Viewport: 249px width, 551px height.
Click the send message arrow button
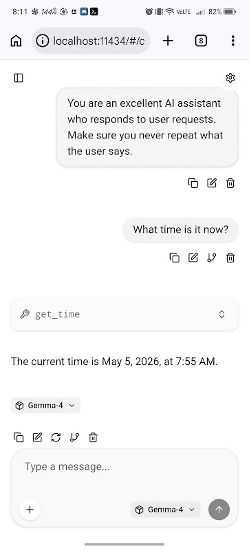pos(219,510)
